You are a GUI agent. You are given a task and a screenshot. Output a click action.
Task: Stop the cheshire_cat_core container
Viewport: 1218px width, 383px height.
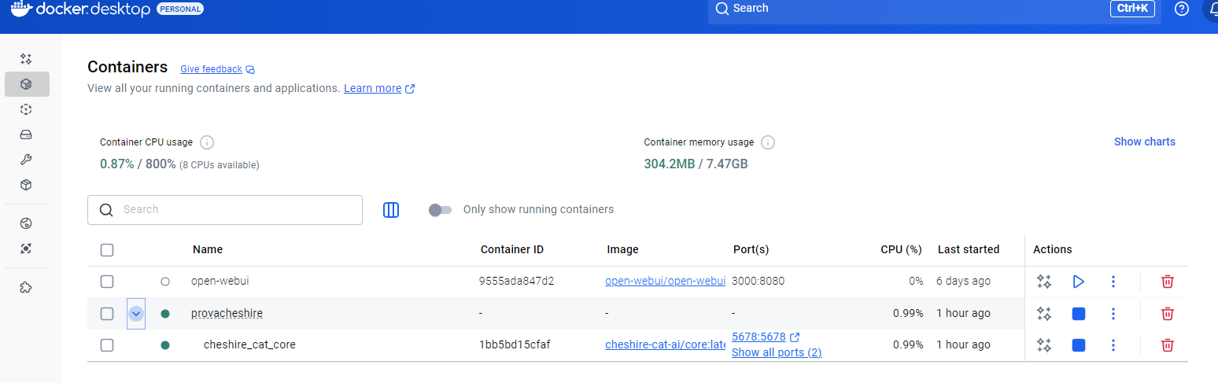coord(1079,344)
